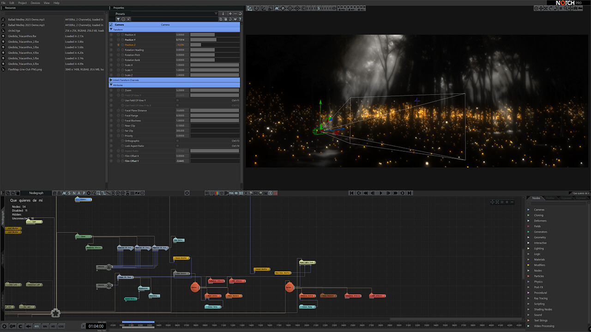
Task: Expand the Cloning node category
Action: 529,215
